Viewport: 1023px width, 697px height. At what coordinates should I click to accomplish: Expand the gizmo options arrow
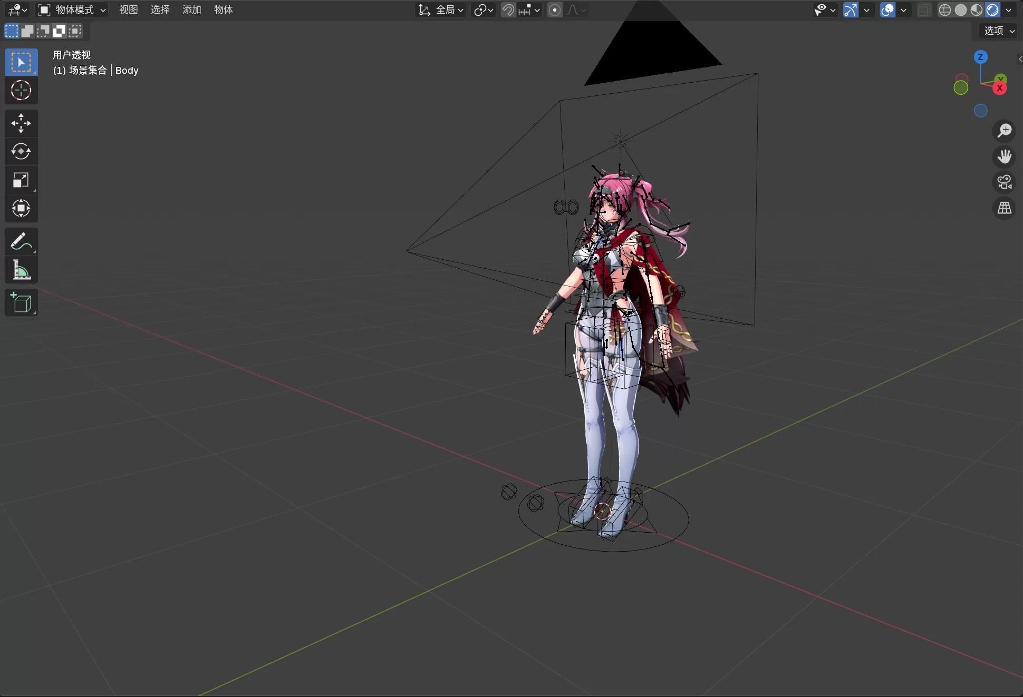(866, 9)
